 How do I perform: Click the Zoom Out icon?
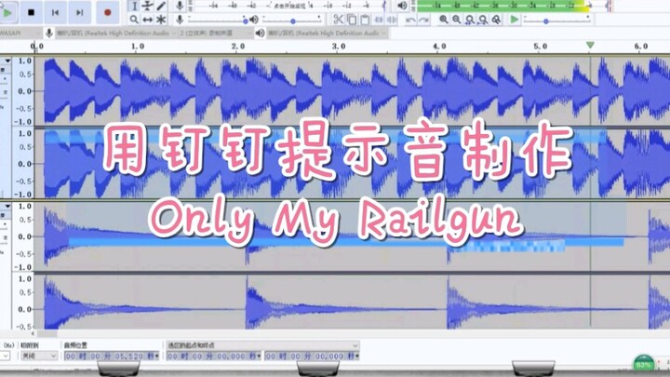[x=457, y=20]
